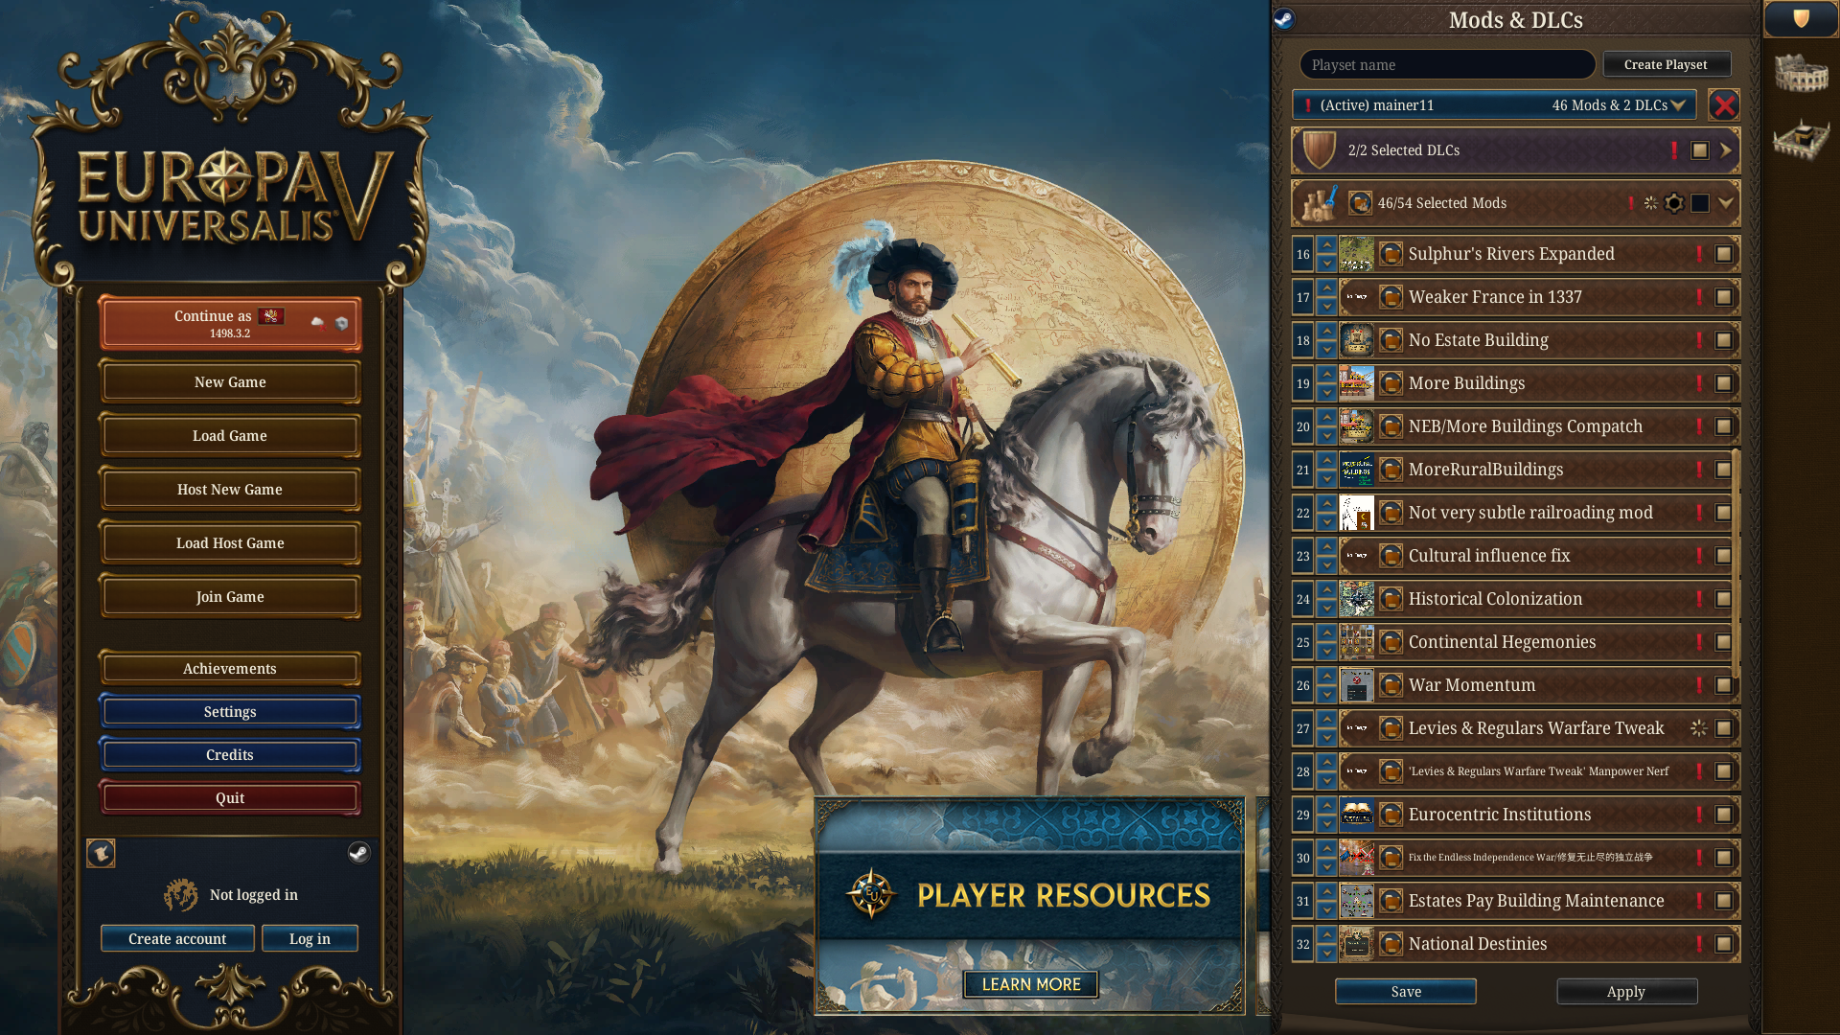Viewport: 1840px width, 1035px height.
Task: Collapse the Selected Mods list chevron
Action: [x=1726, y=203]
